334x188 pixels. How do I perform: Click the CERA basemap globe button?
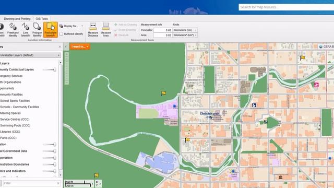[321, 46]
